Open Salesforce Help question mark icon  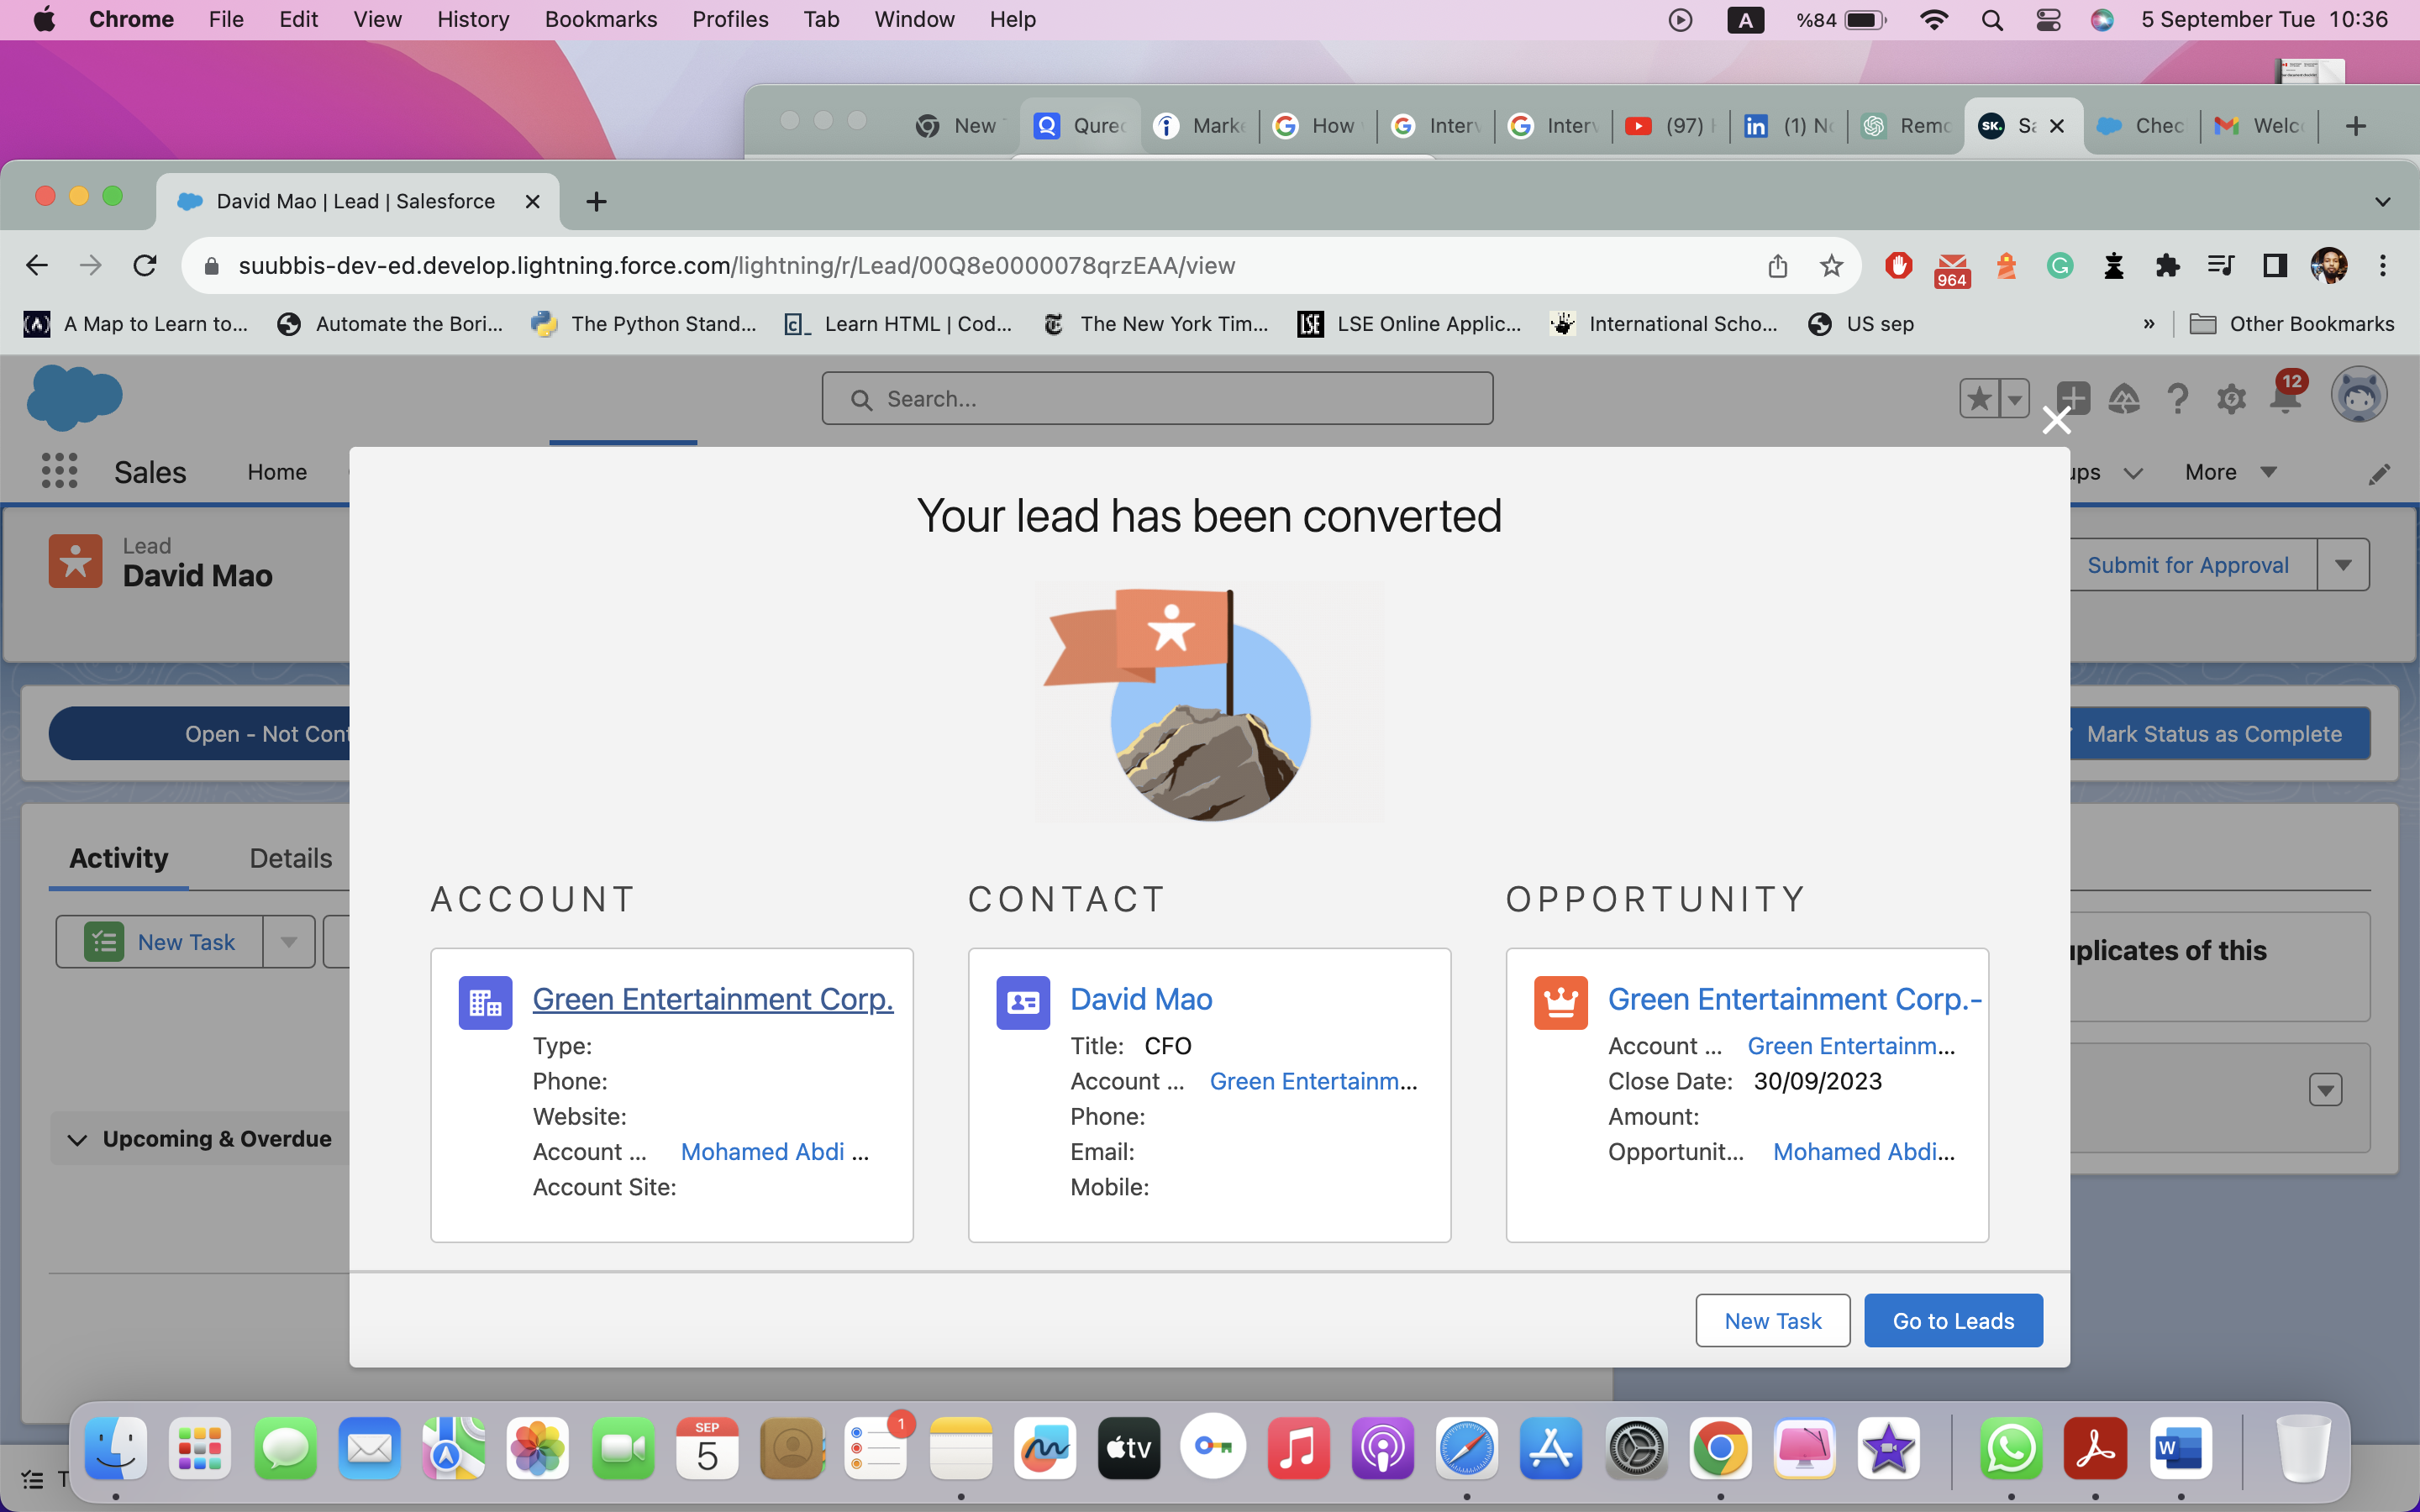pyautogui.click(x=2177, y=399)
